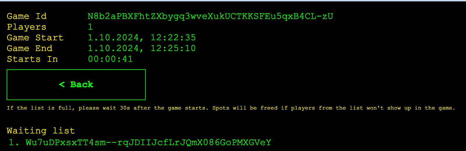This screenshot has width=466, height=151.
Task: Click the Game Id label
Action: point(27,16)
